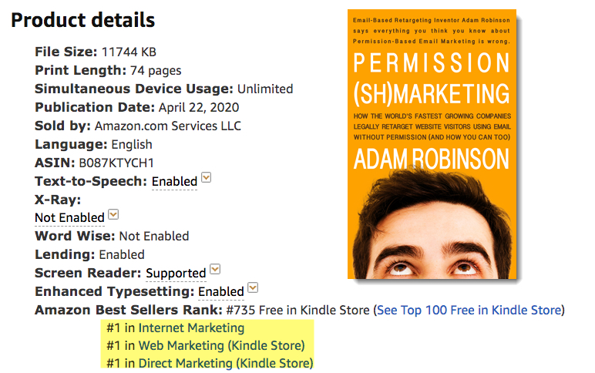This screenshot has height=373, width=595.
Task: Click the ASIN value B087KTYCH1
Action: point(116,163)
